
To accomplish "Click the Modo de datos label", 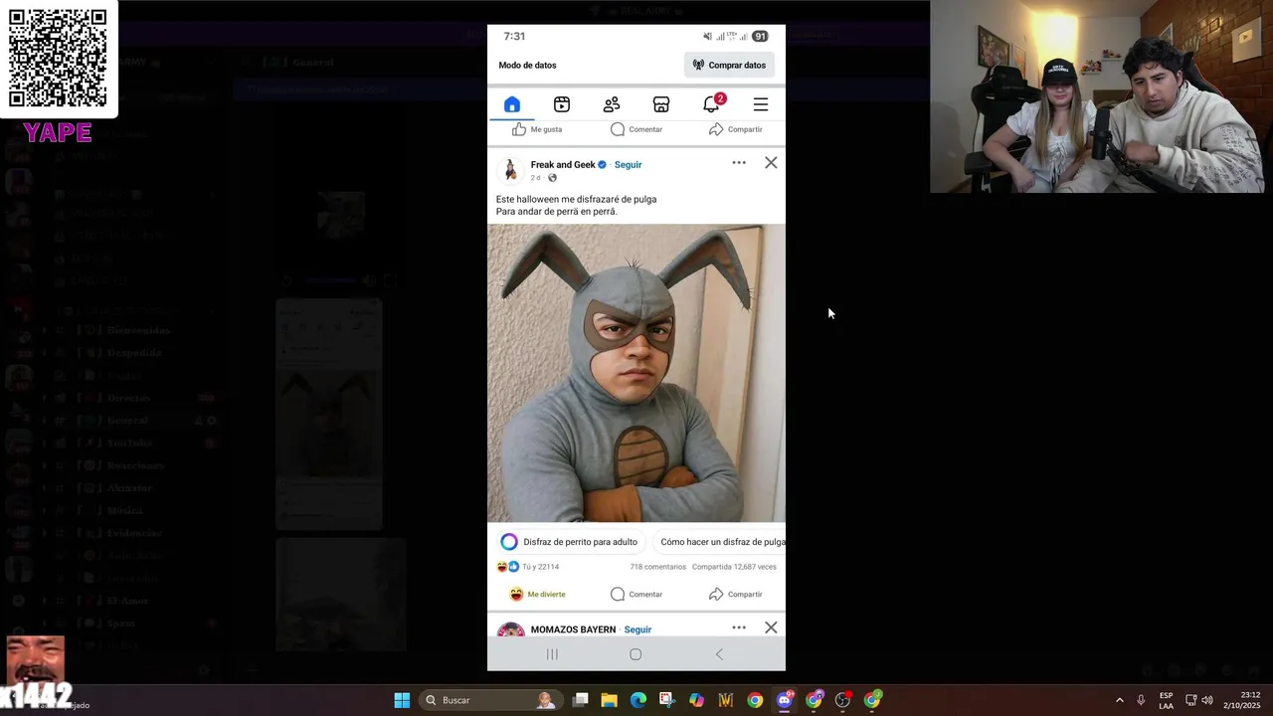I will coord(527,65).
